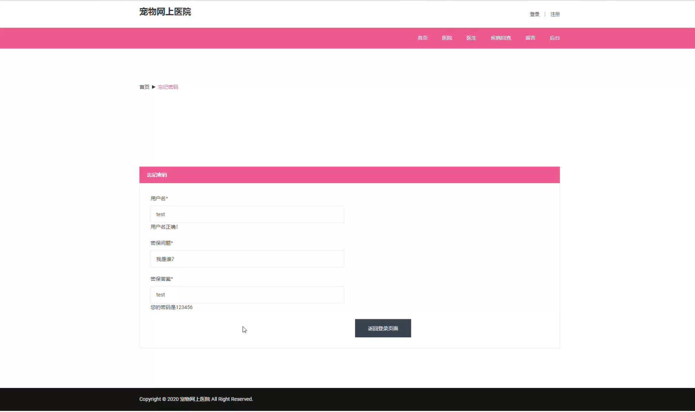Open the 留言 navigation item

point(530,38)
